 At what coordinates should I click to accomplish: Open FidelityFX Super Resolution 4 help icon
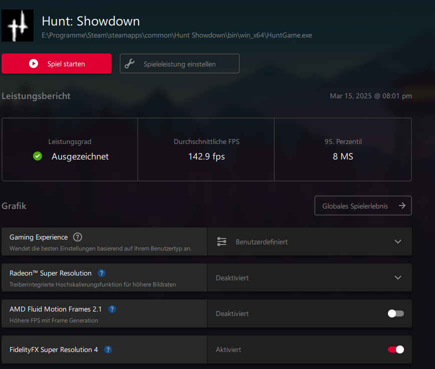tap(108, 349)
